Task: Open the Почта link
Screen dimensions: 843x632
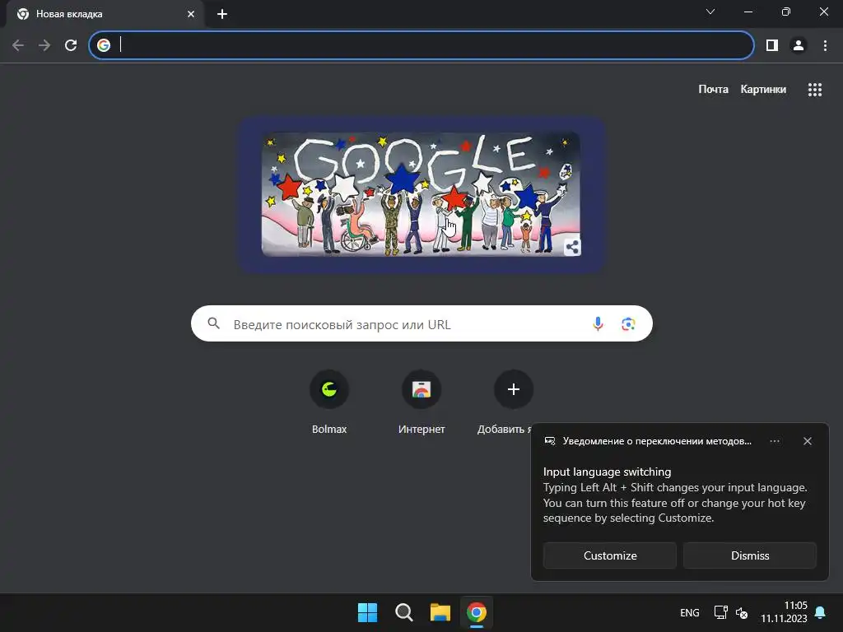Action: point(713,89)
